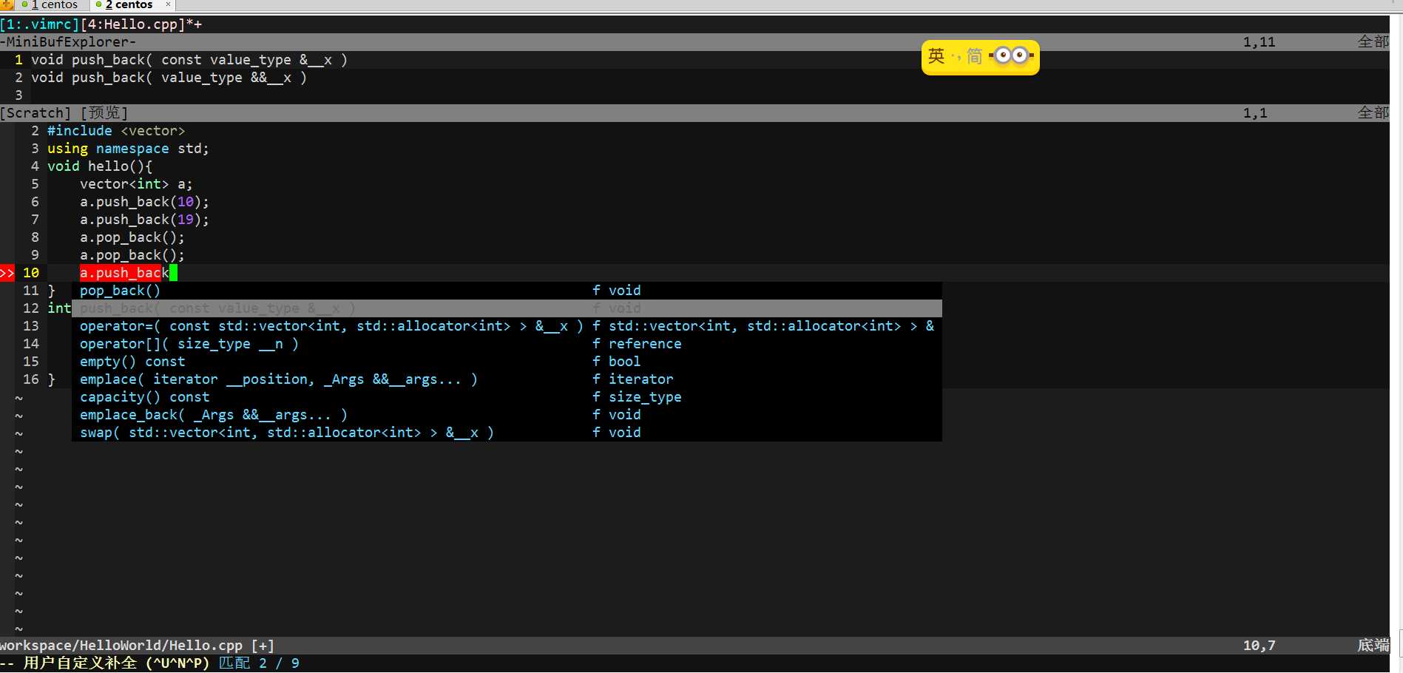Choose operator=( const std::vector completion entry
1403x673 pixels.
(x=507, y=326)
